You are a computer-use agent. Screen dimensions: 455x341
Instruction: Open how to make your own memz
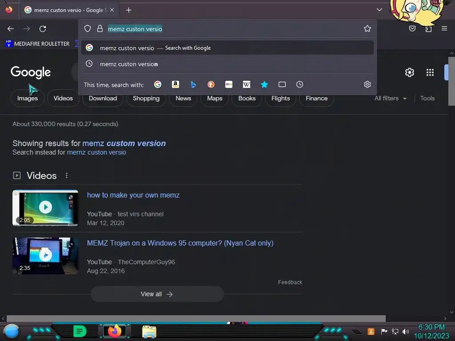[133, 195]
